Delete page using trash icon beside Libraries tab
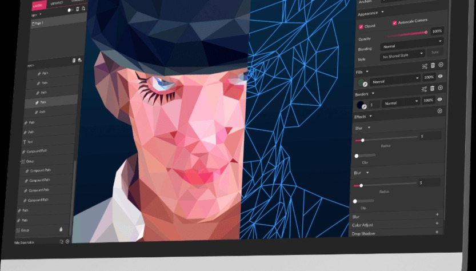 coord(78,9)
